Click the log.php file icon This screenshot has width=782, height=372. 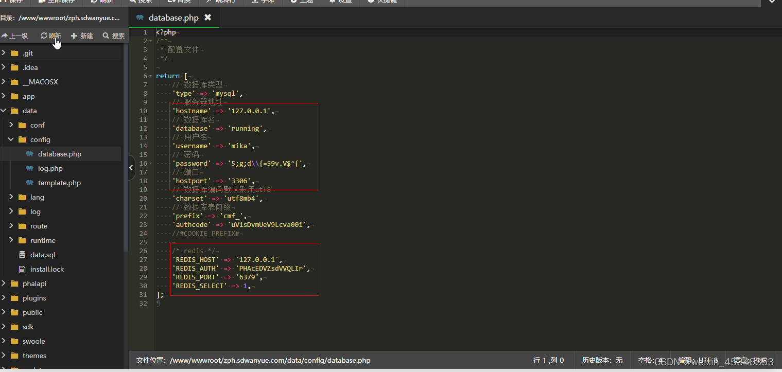point(29,168)
